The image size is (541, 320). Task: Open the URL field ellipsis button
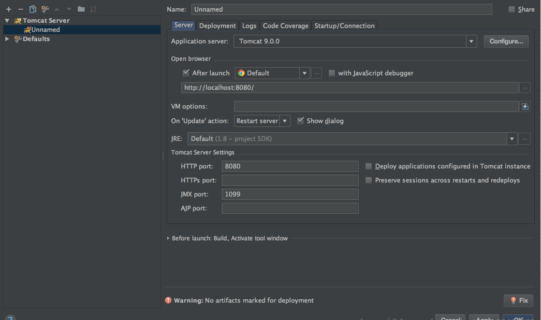(525, 87)
